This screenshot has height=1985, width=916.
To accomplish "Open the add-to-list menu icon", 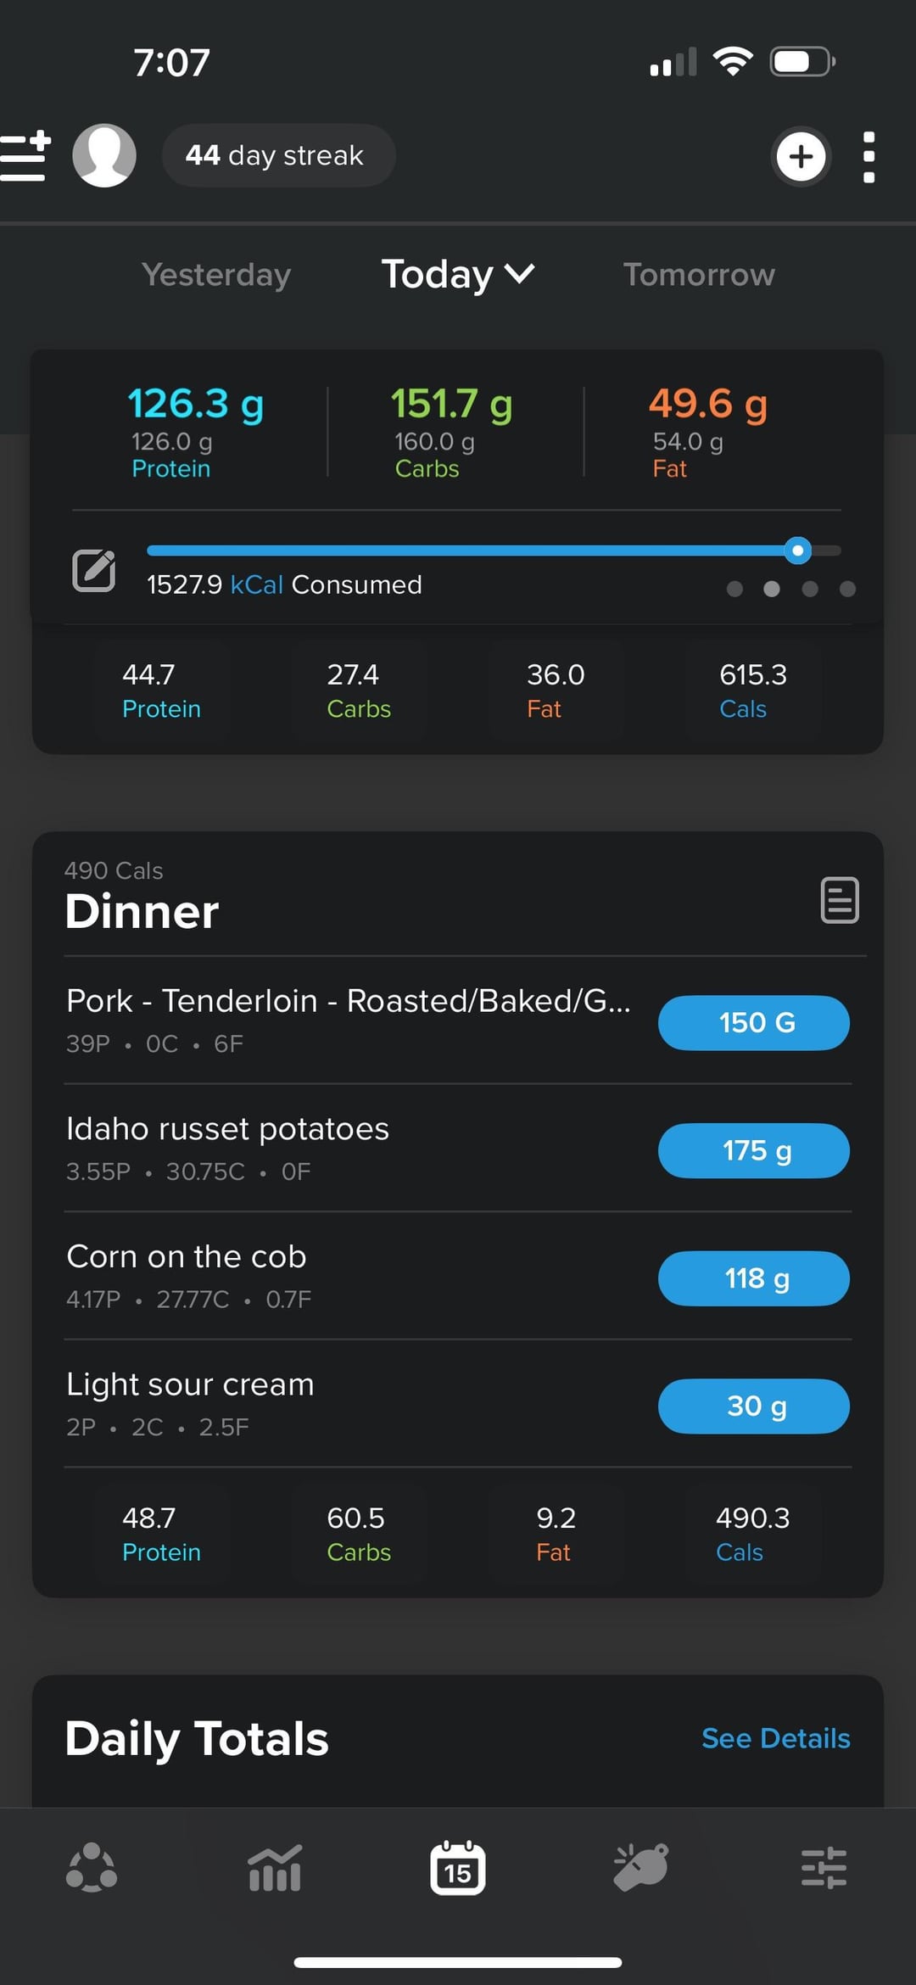I will pos(25,156).
